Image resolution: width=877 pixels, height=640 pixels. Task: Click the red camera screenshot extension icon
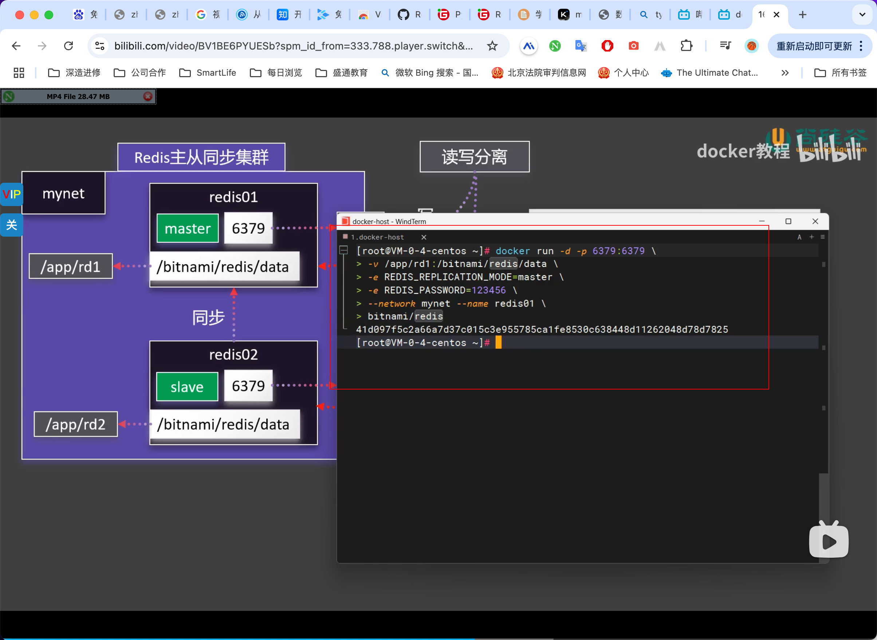pos(633,46)
